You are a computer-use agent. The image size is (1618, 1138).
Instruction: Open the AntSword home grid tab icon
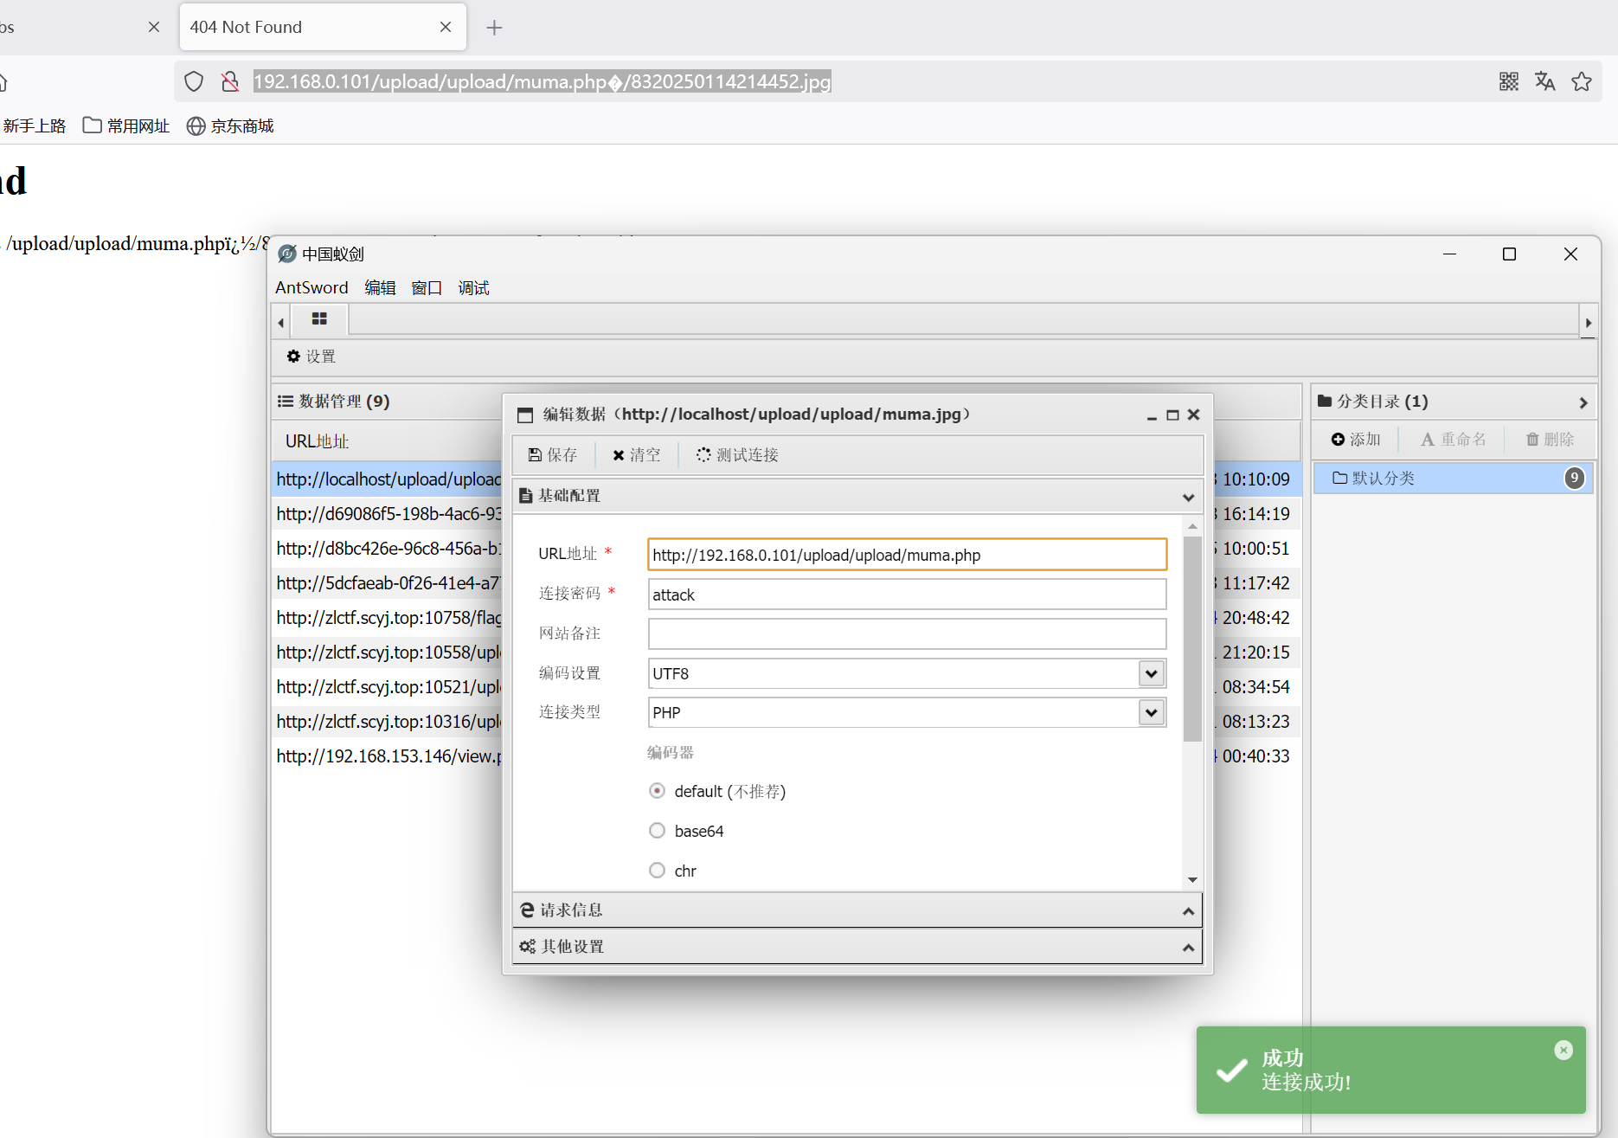pos(319,319)
